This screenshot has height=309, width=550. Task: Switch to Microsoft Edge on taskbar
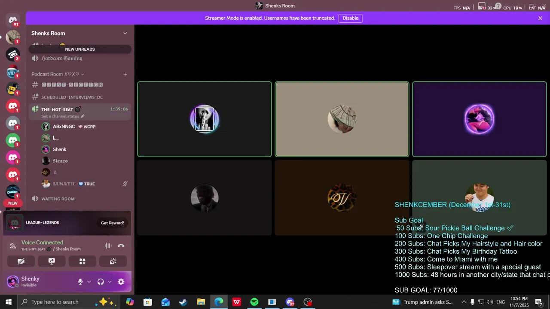coord(219,302)
